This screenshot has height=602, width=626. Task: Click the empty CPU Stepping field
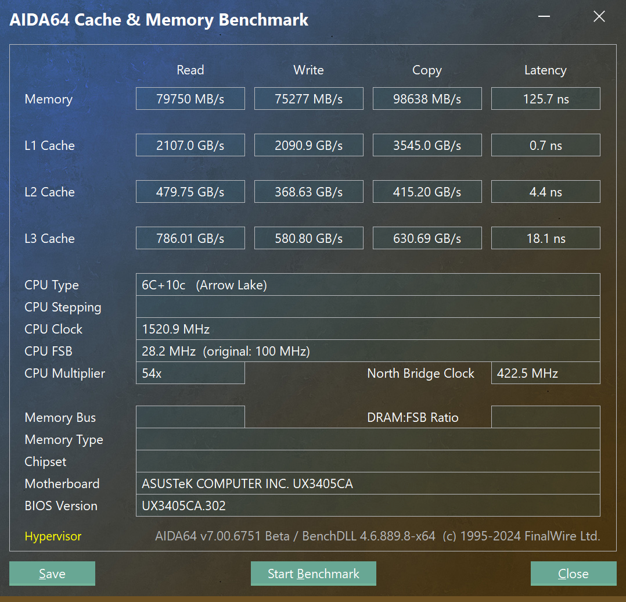[x=368, y=307]
